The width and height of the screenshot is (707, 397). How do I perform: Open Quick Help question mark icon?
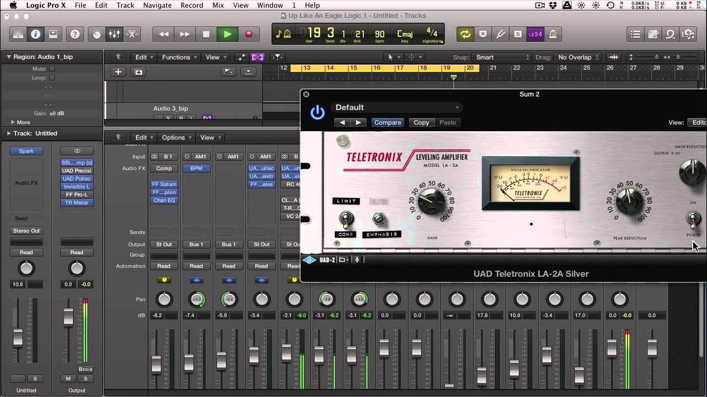tap(75, 34)
